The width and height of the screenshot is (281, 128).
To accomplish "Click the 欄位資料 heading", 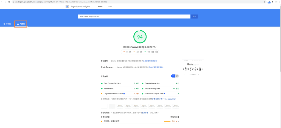I will tap(104, 61).
